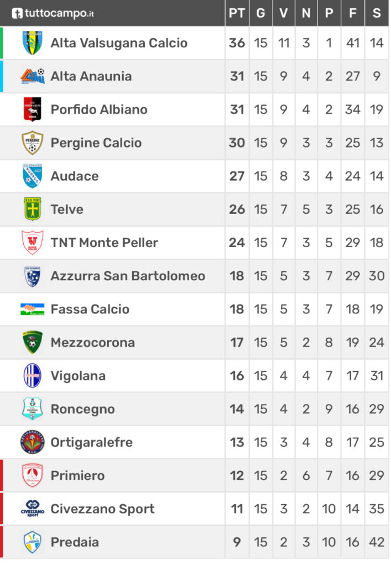Click the Alta Anaunia team logo
This screenshot has height=566, width=391.
[33, 76]
